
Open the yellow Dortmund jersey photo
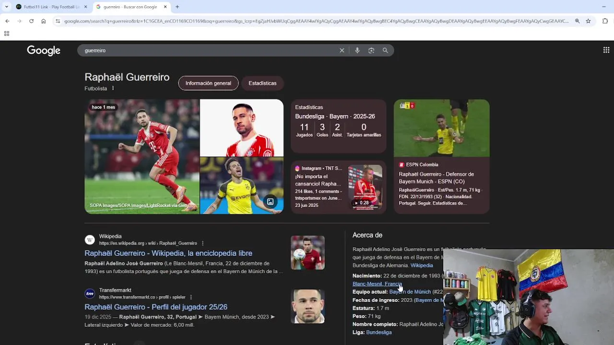242,186
